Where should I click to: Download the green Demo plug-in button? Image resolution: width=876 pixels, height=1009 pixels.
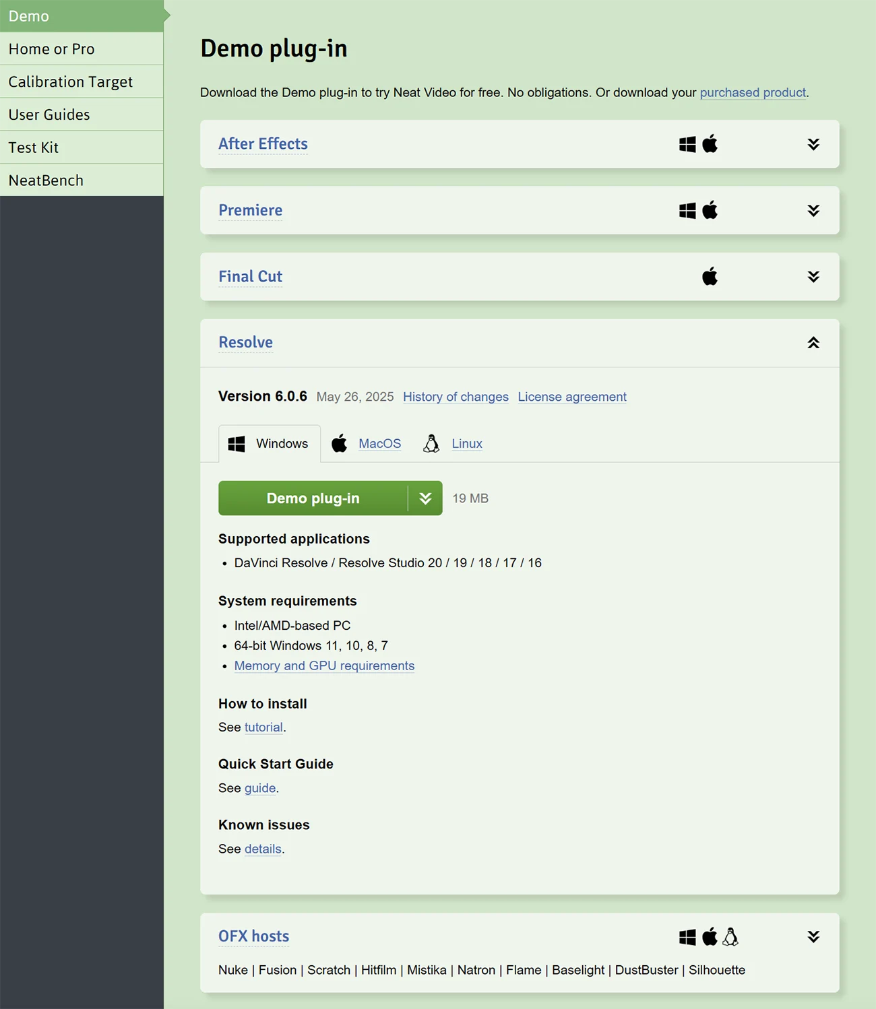coord(313,498)
